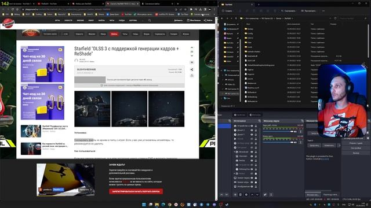Viewport: 371px width, 208px height.
Task: Click Войти login link
Action: coord(208,21)
